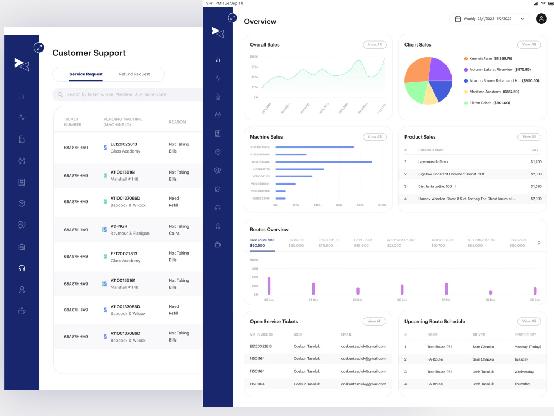Open headset support icon in Overview sidebar
This screenshot has height=416, width=554.
click(218, 207)
